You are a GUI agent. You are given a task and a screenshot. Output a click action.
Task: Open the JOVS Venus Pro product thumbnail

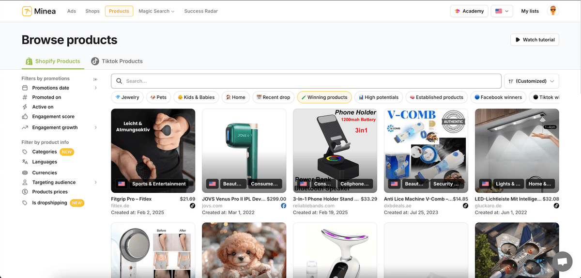[x=244, y=151]
